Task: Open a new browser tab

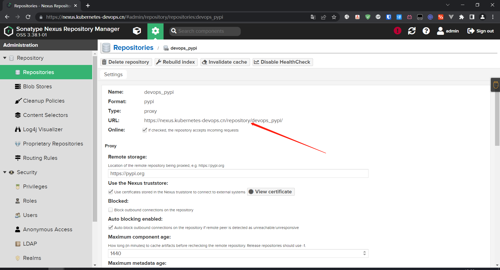Action: 88,6
